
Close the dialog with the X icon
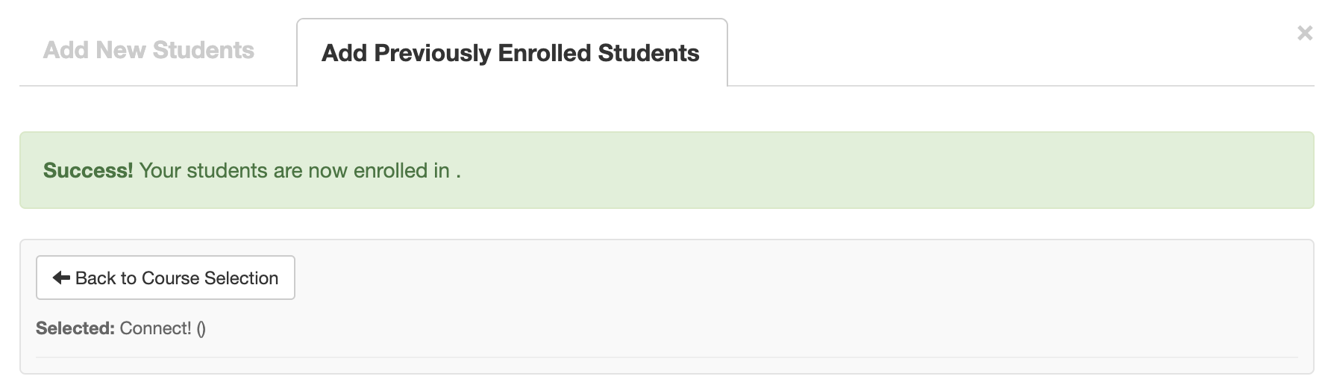(1305, 33)
